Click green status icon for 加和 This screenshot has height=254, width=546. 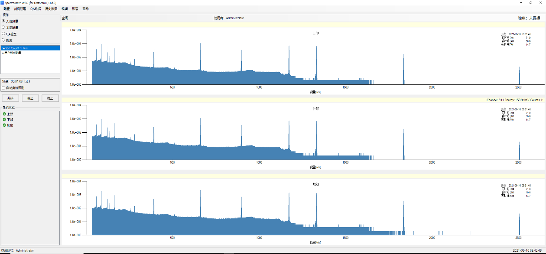pyautogui.click(x=4, y=125)
